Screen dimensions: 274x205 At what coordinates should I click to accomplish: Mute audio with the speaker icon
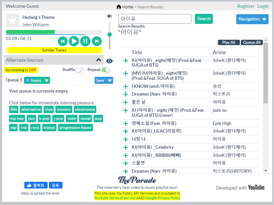pyautogui.click(x=109, y=16)
